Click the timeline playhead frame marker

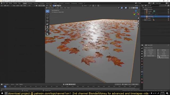[x=5, y=87]
